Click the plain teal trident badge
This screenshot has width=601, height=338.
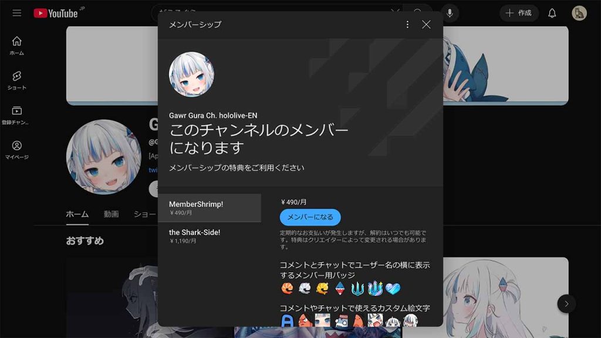point(357,288)
